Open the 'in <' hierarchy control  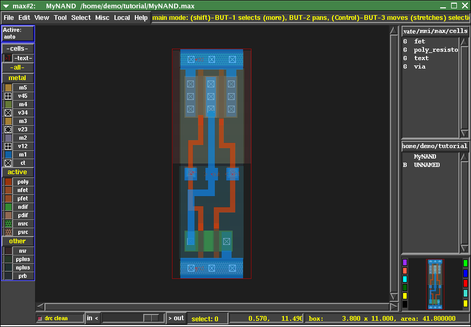pyautogui.click(x=92, y=318)
